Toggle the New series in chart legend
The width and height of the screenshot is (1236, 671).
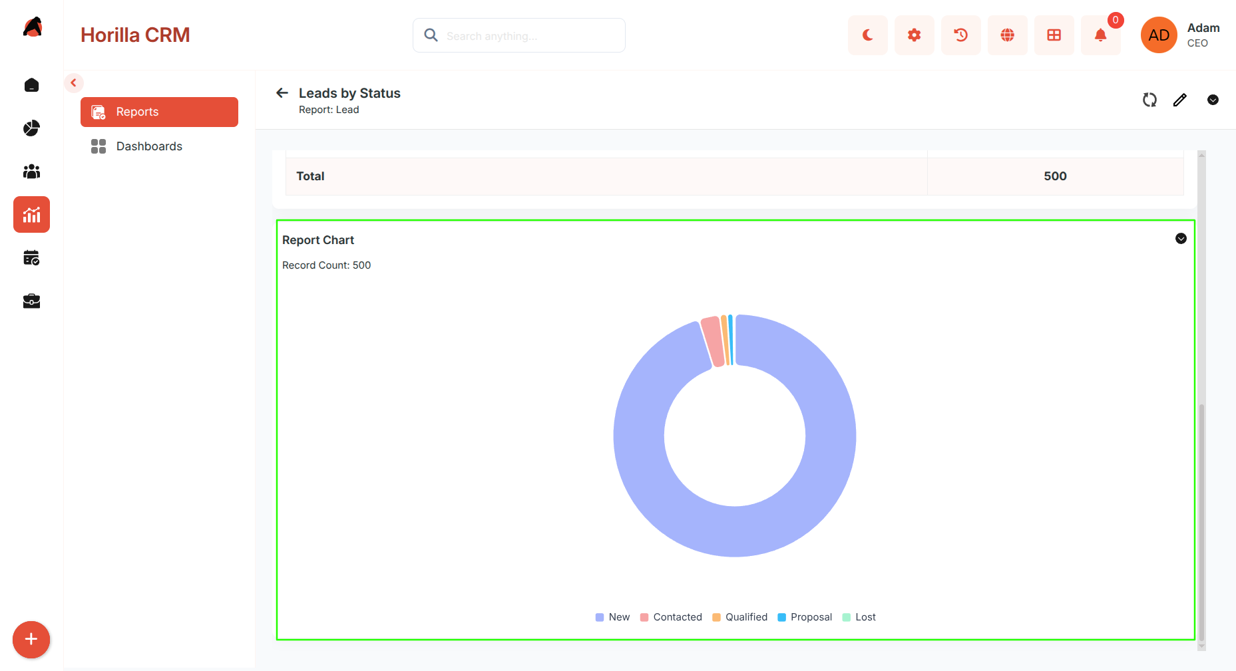coord(612,617)
